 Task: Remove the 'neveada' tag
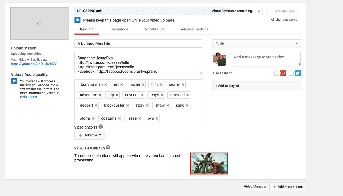pos(142,95)
